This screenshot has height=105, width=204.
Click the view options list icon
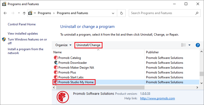(x=183, y=45)
